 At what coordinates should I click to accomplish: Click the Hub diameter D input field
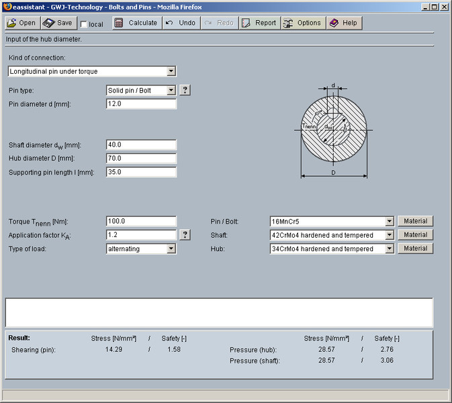tap(141, 159)
